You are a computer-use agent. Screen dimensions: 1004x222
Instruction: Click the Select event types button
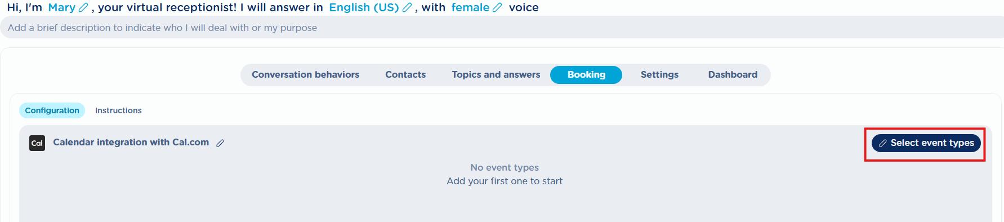[x=926, y=143]
